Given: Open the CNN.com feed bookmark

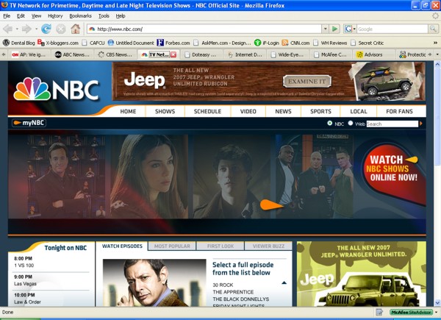Looking at the screenshot, I should [295, 43].
